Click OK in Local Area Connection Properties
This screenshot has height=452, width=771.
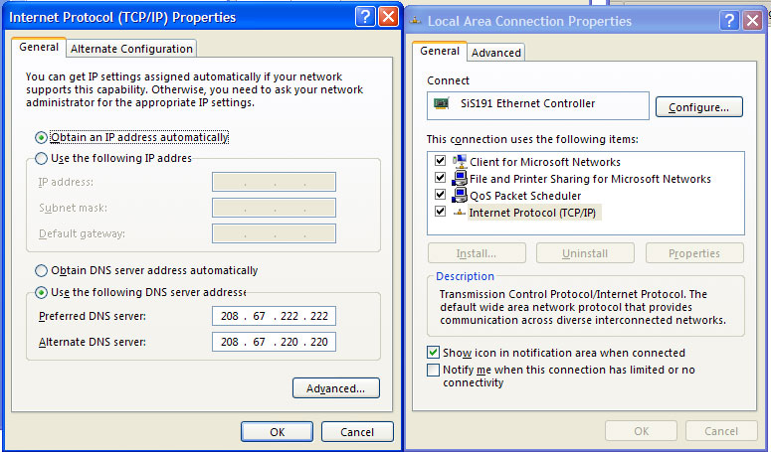coord(642,431)
